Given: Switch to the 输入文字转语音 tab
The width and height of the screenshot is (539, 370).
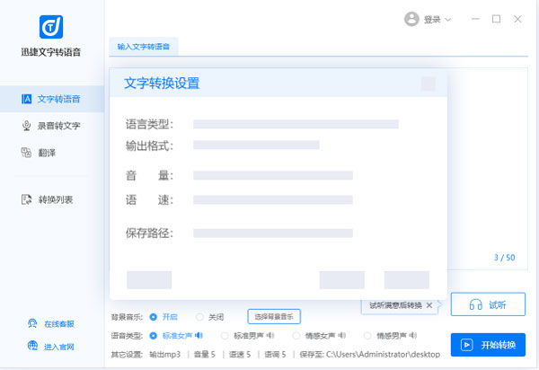Looking at the screenshot, I should [x=143, y=45].
